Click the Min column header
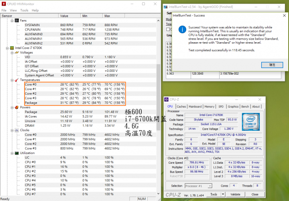 pyautogui.click(x=92, y=16)
